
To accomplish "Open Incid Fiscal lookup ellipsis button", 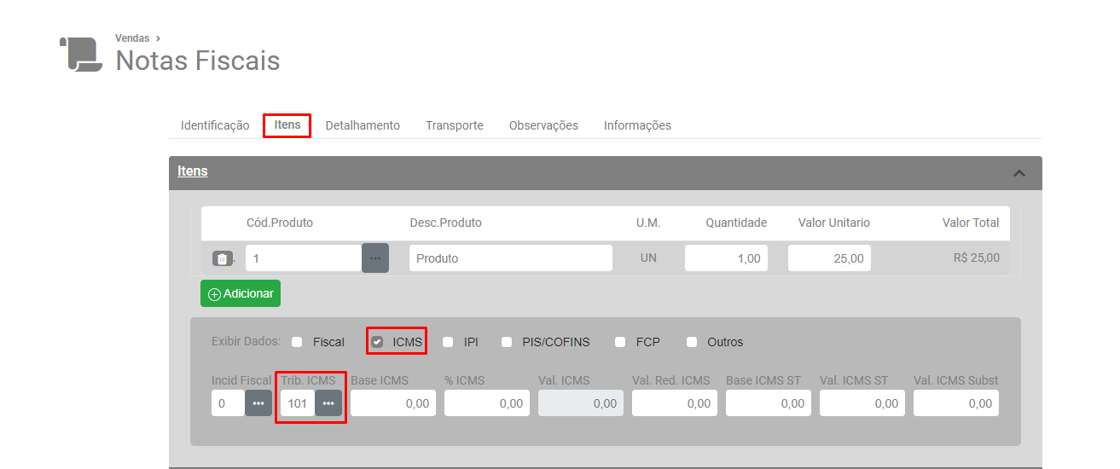I will pyautogui.click(x=258, y=403).
